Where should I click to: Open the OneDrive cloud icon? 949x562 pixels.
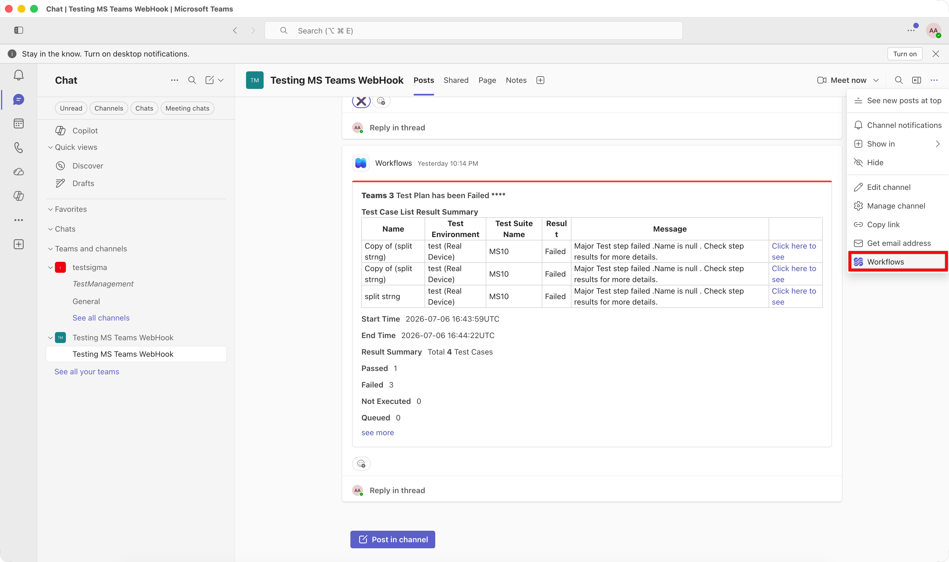pos(19,172)
